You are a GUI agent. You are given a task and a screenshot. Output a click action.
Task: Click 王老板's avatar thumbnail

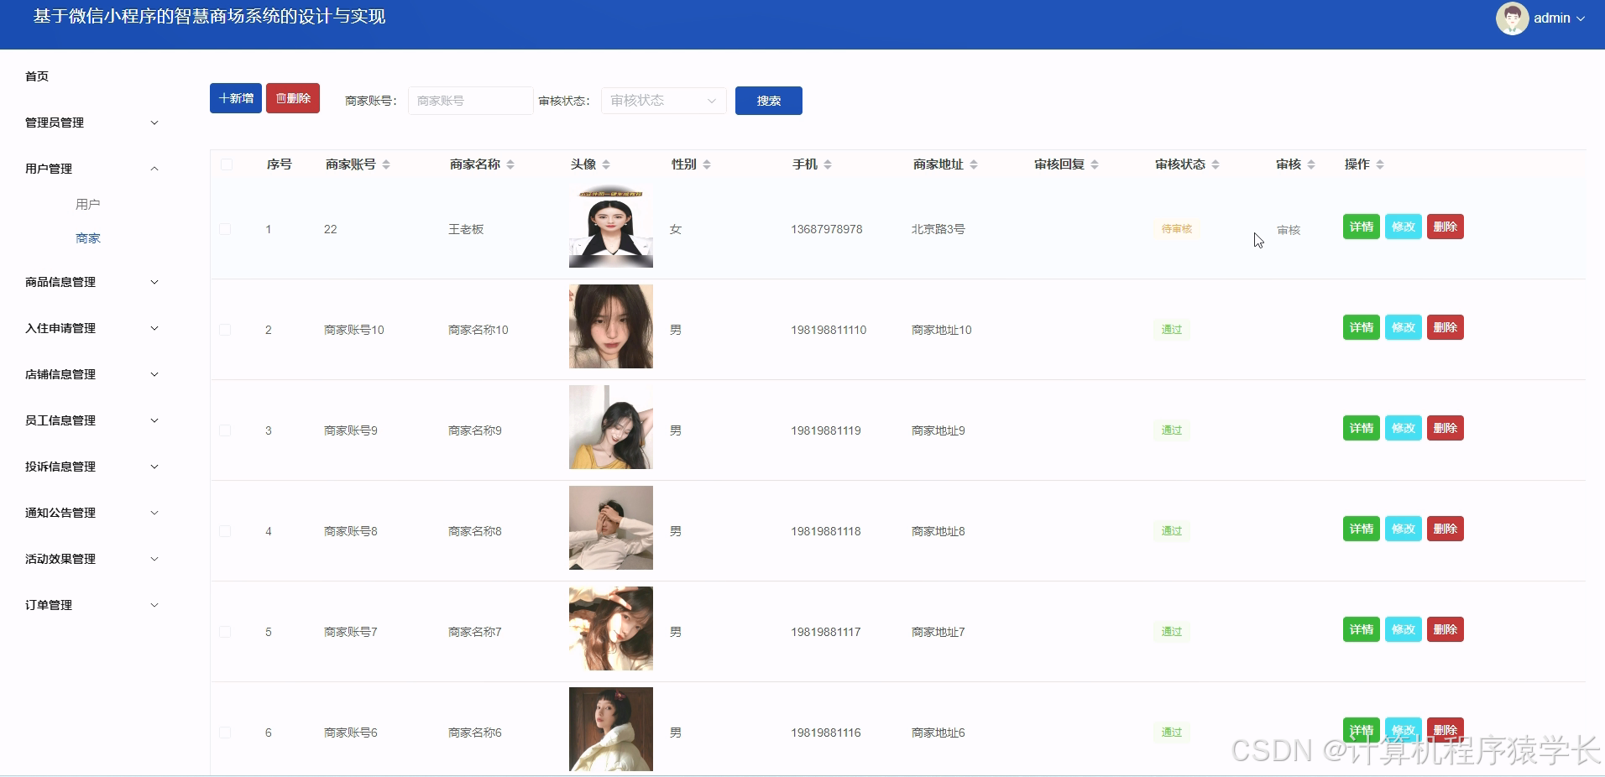[610, 227]
